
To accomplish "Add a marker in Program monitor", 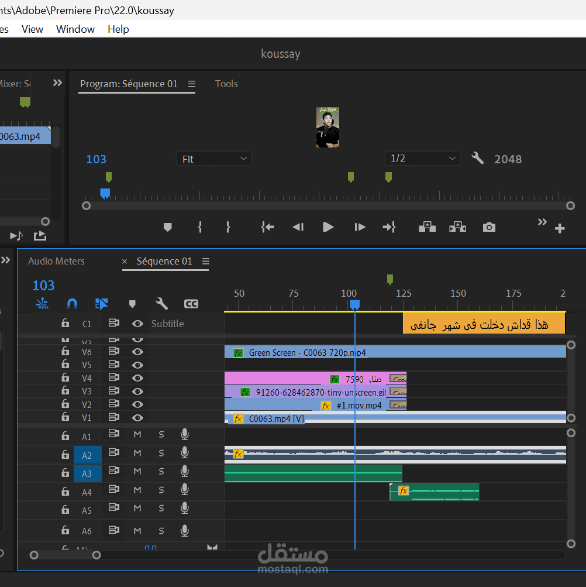I will click(x=168, y=227).
